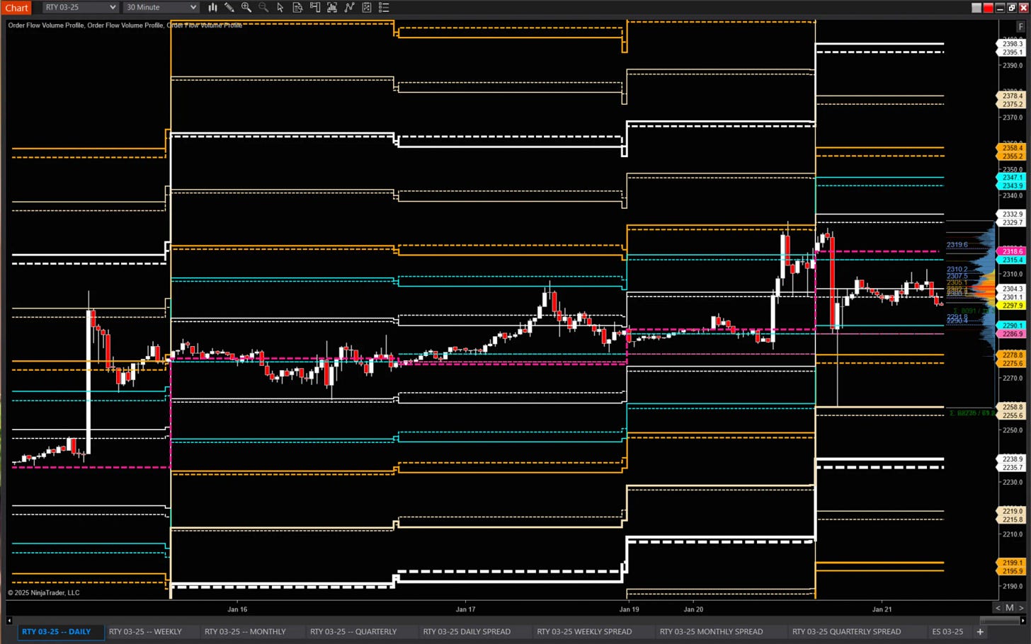Open chart Properties list icon
The width and height of the screenshot is (1031, 644).
click(384, 7)
